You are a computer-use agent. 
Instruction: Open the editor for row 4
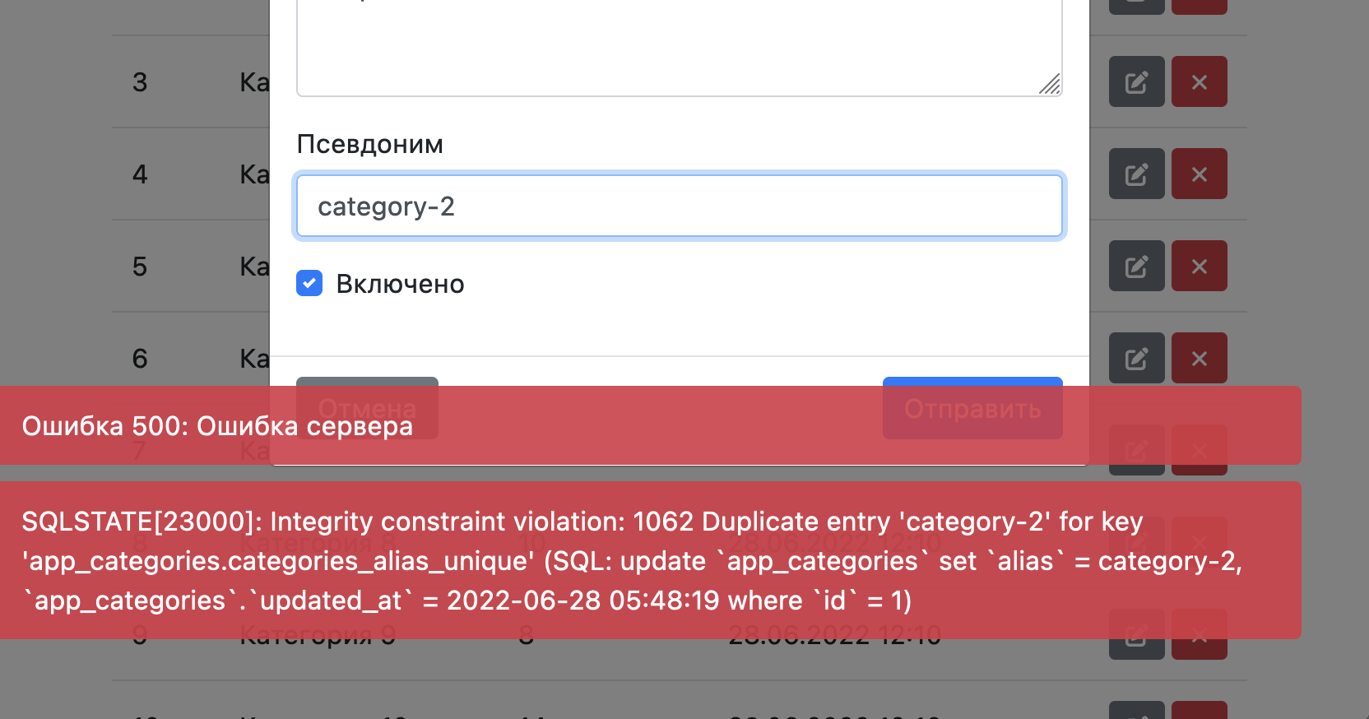click(x=1136, y=174)
